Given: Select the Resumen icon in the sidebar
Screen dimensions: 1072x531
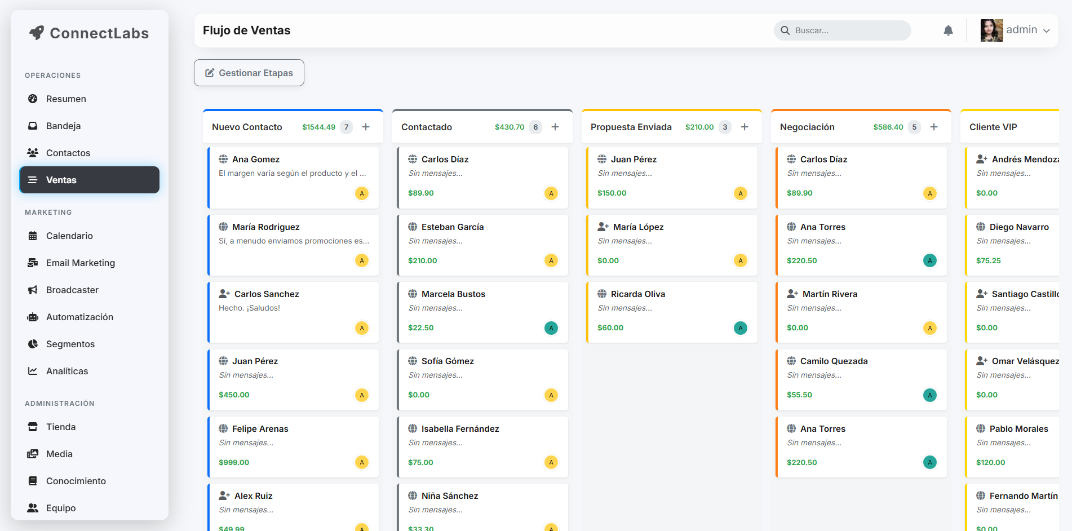Looking at the screenshot, I should click(33, 99).
